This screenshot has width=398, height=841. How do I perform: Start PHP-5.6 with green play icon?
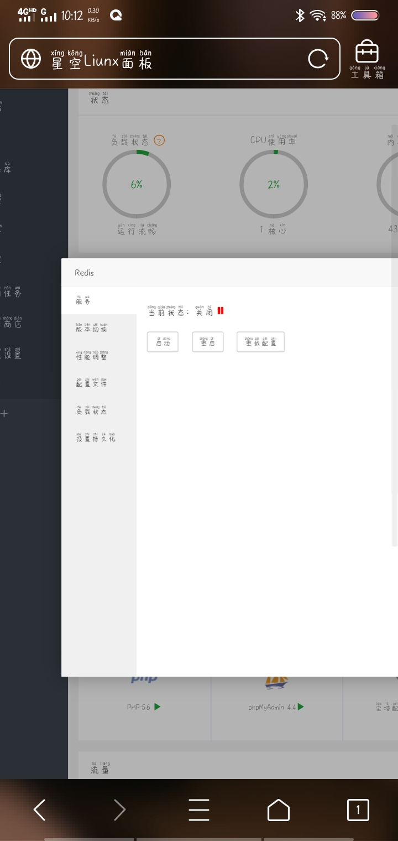pyautogui.click(x=158, y=707)
